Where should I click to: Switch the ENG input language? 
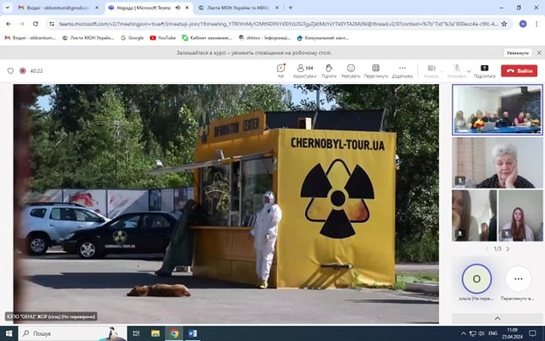click(492, 333)
